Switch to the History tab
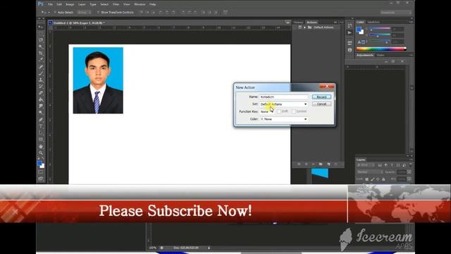Image resolution: width=451 pixels, height=254 pixels. pyautogui.click(x=298, y=22)
